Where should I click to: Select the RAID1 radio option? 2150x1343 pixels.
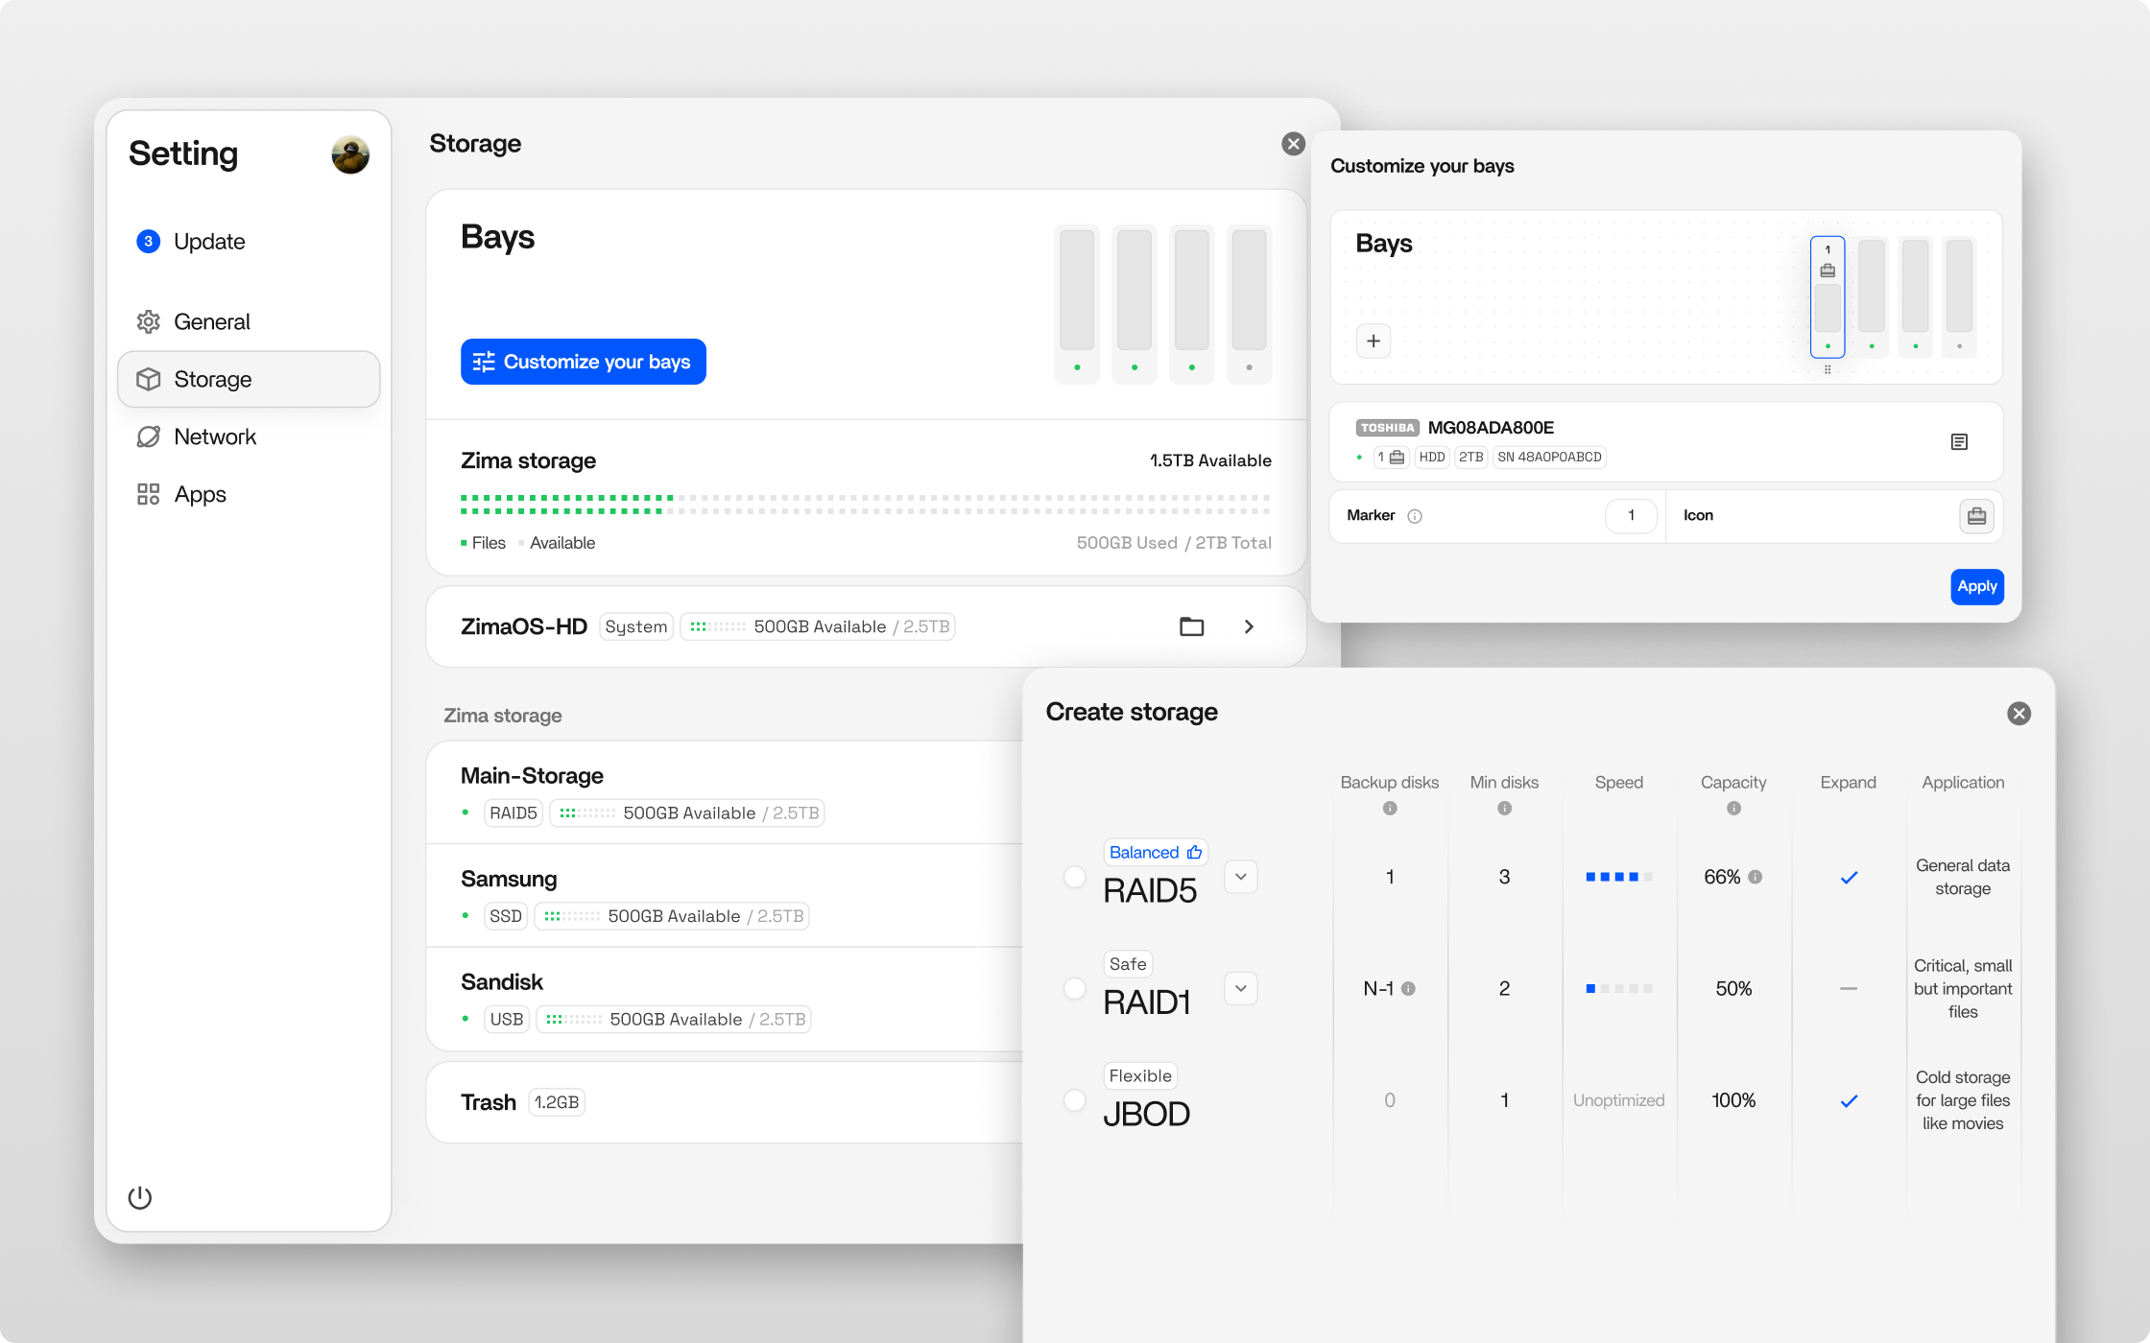[1075, 988]
